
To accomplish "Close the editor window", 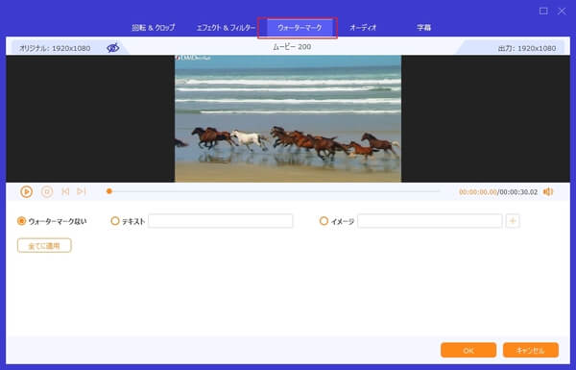I will pyautogui.click(x=562, y=11).
